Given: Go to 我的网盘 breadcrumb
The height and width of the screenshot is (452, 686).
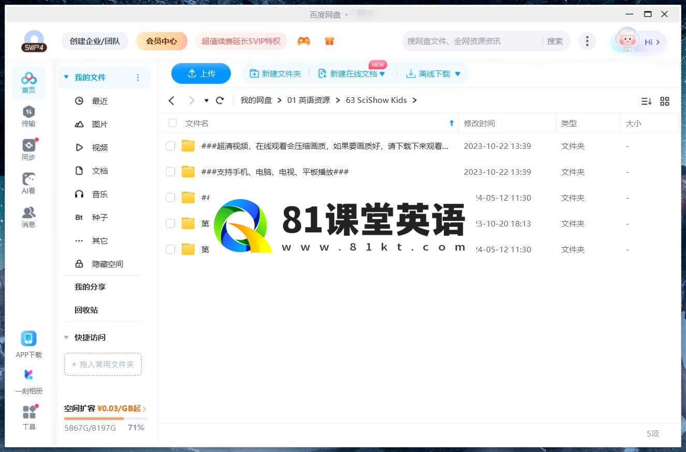Looking at the screenshot, I should [x=256, y=100].
